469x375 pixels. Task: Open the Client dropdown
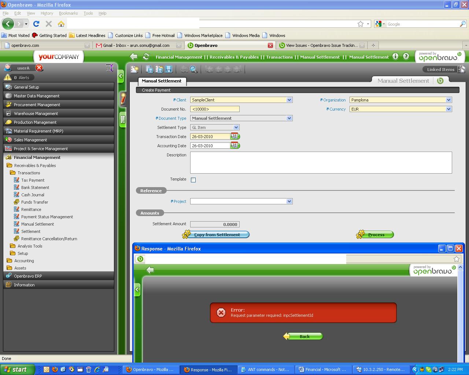[x=289, y=100]
